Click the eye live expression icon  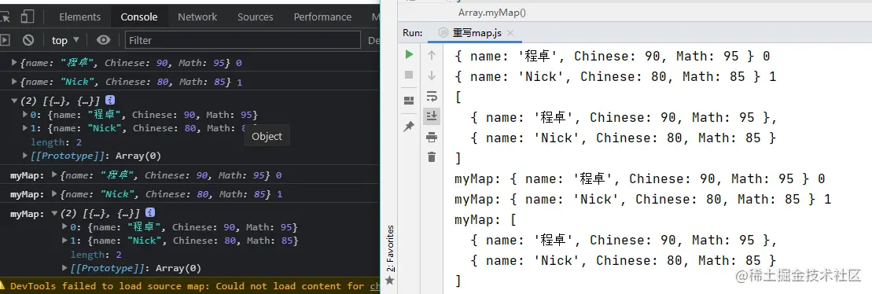click(x=104, y=40)
